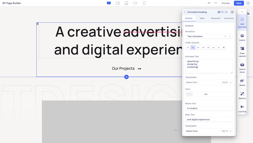Screen dimensions: 253x143
Task: Open the Media library
Action: coord(242,82)
